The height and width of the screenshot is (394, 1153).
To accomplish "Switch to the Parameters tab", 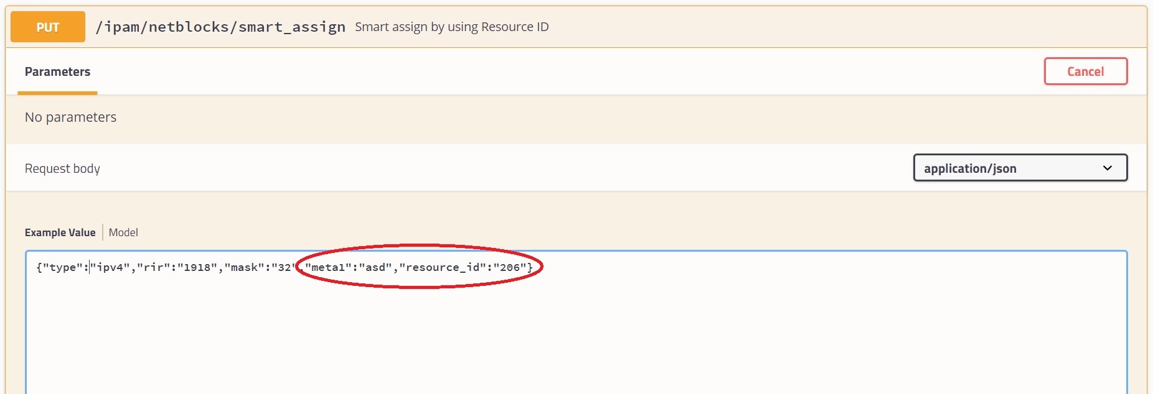I will (x=57, y=71).
